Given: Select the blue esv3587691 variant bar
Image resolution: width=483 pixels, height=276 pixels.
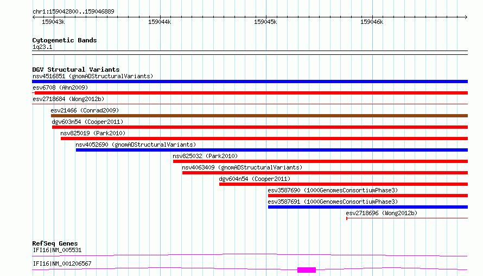Looking at the screenshot, I should pyautogui.click(x=368, y=207).
